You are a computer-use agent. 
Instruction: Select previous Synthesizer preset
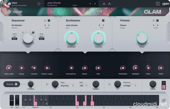[99, 25]
